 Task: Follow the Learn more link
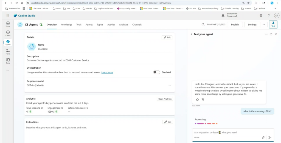107,72
